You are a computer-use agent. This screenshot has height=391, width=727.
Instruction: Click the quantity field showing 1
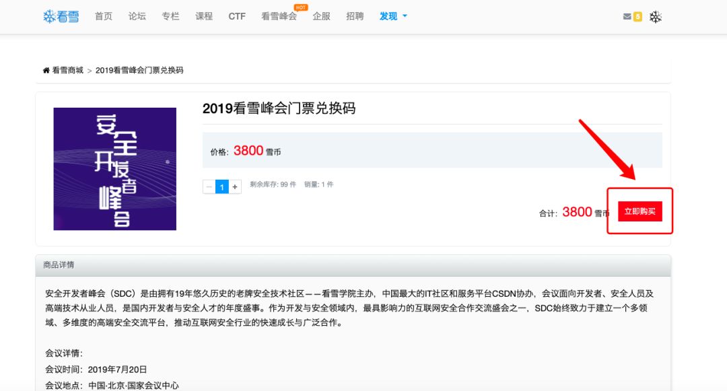point(222,186)
